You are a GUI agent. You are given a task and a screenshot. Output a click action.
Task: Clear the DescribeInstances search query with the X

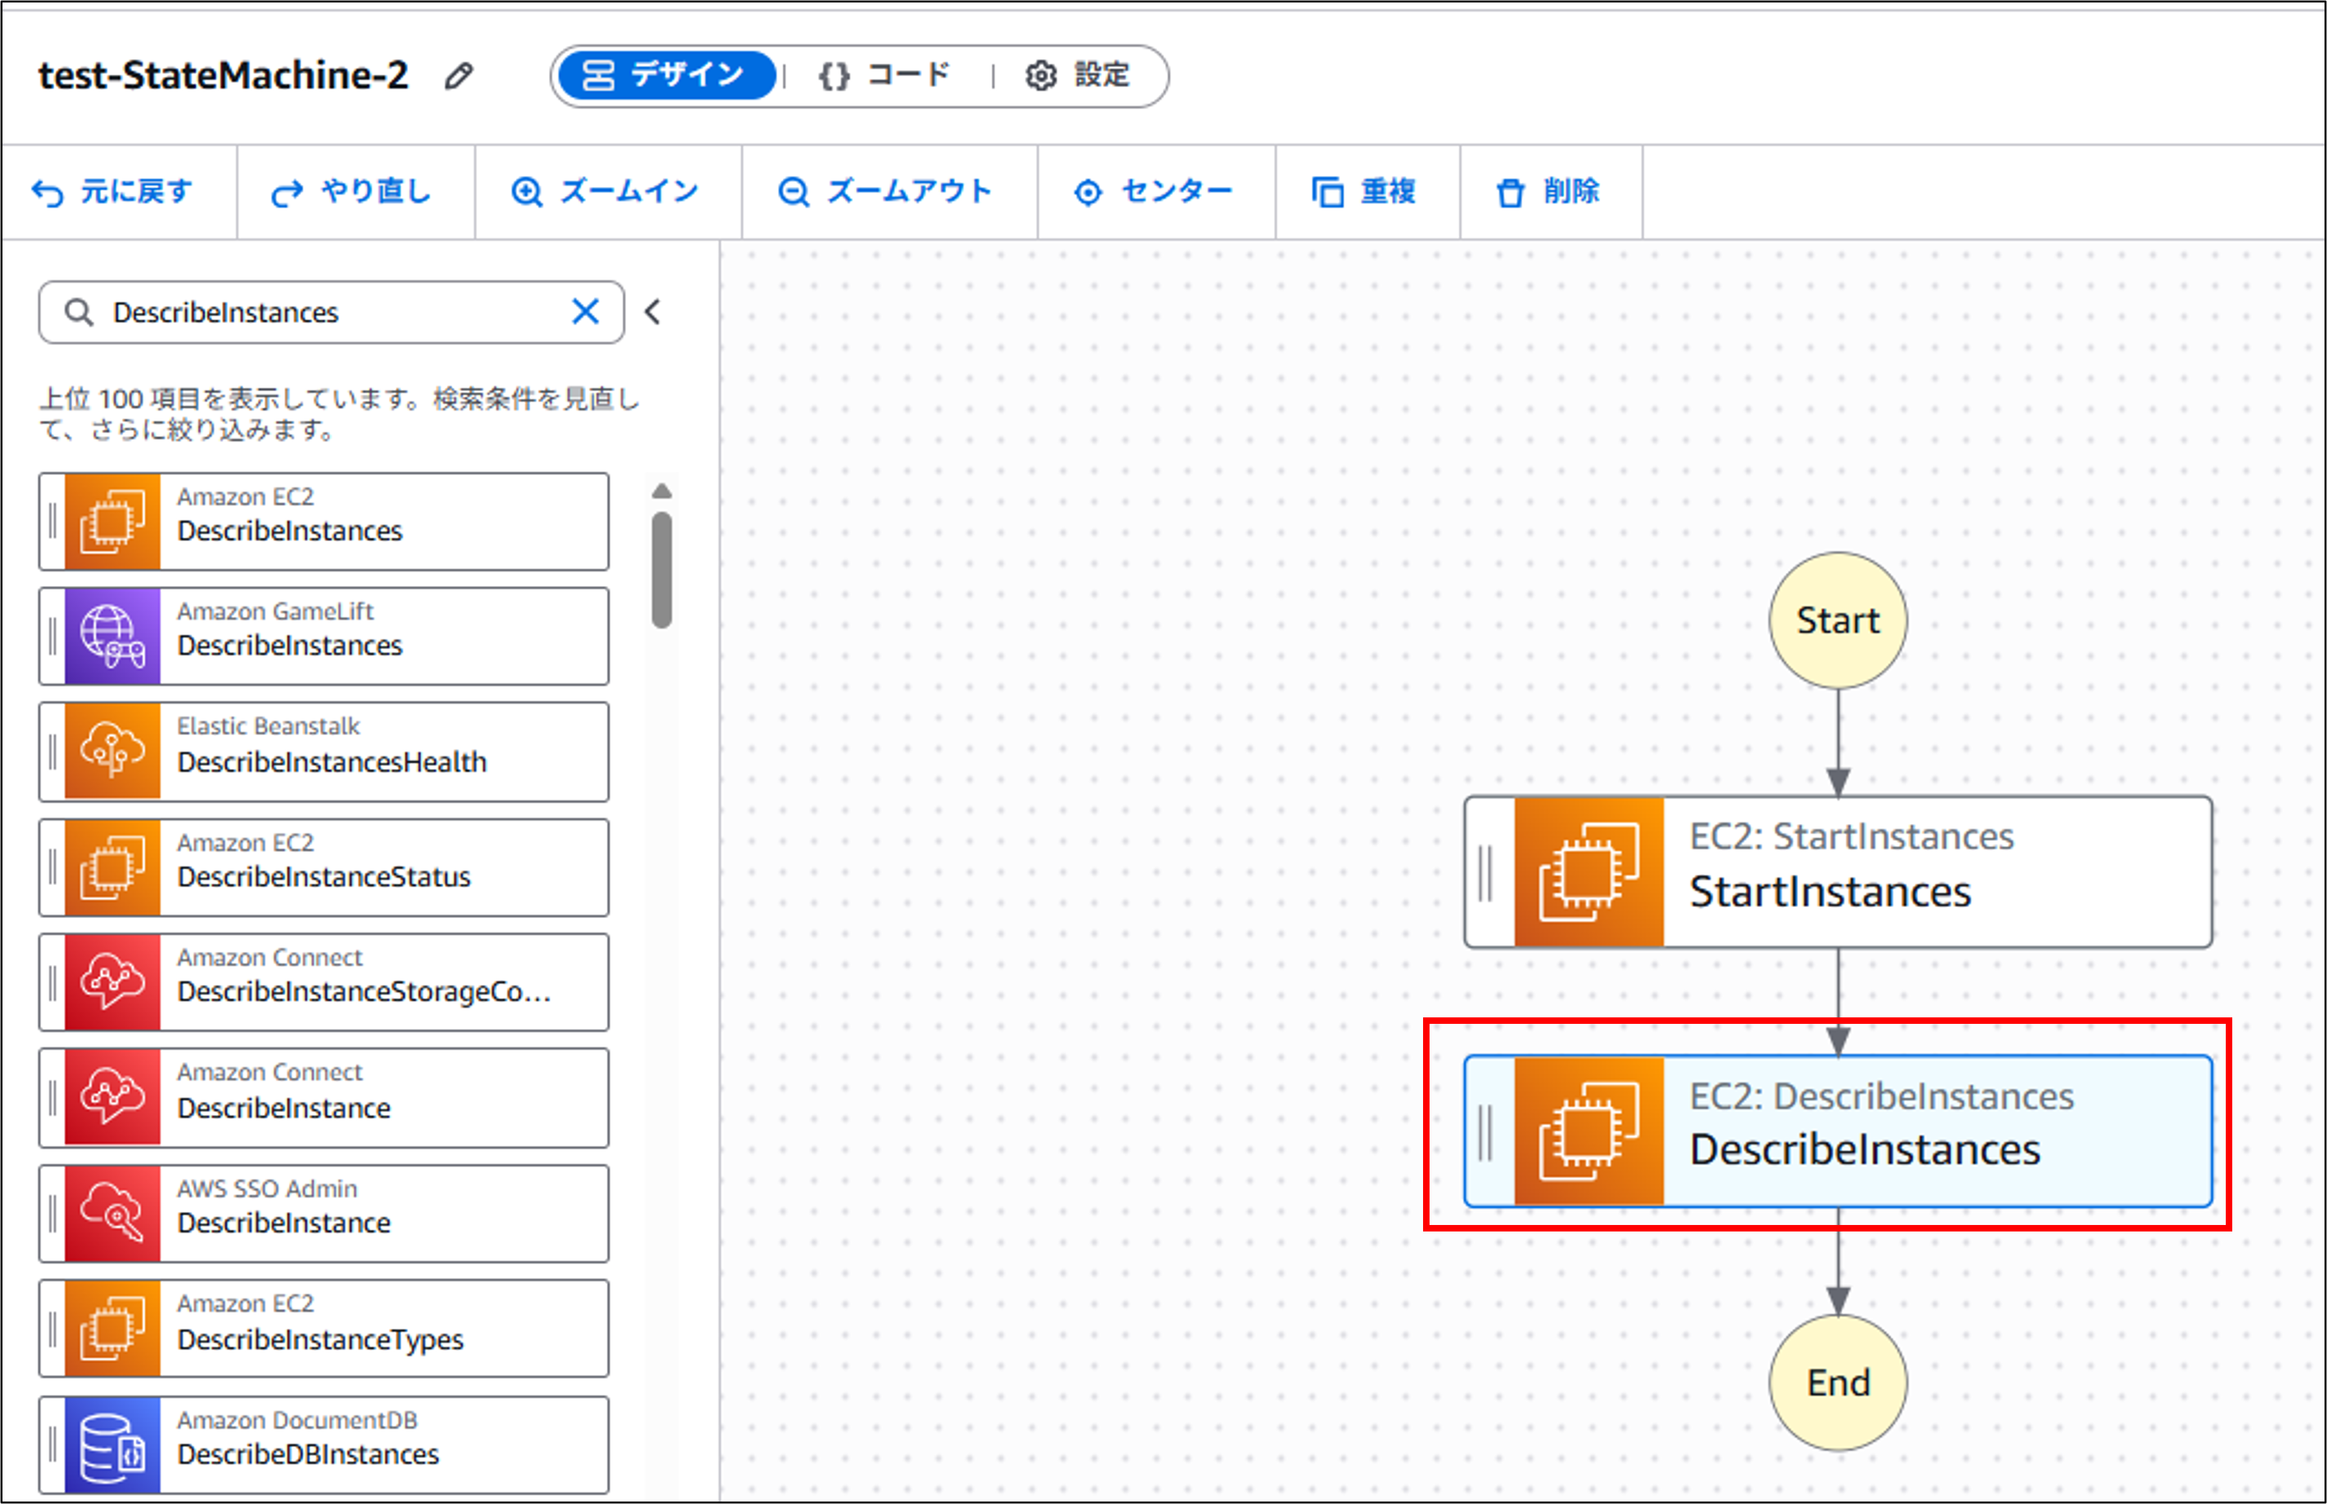(x=585, y=311)
